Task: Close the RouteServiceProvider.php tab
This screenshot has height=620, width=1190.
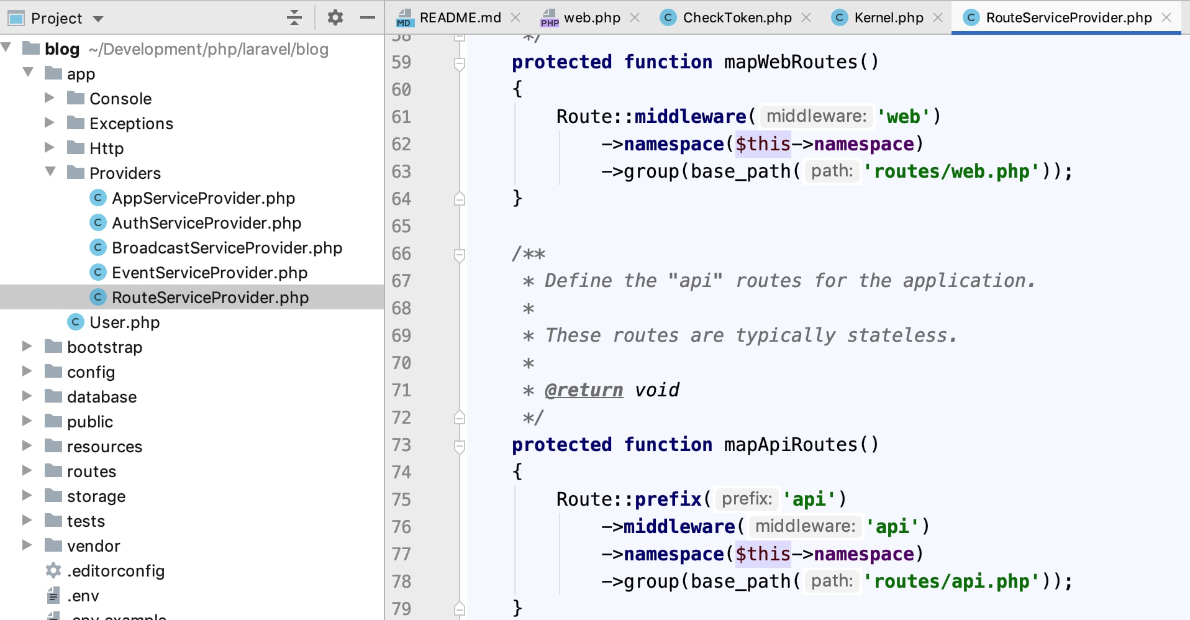Action: 1166,17
